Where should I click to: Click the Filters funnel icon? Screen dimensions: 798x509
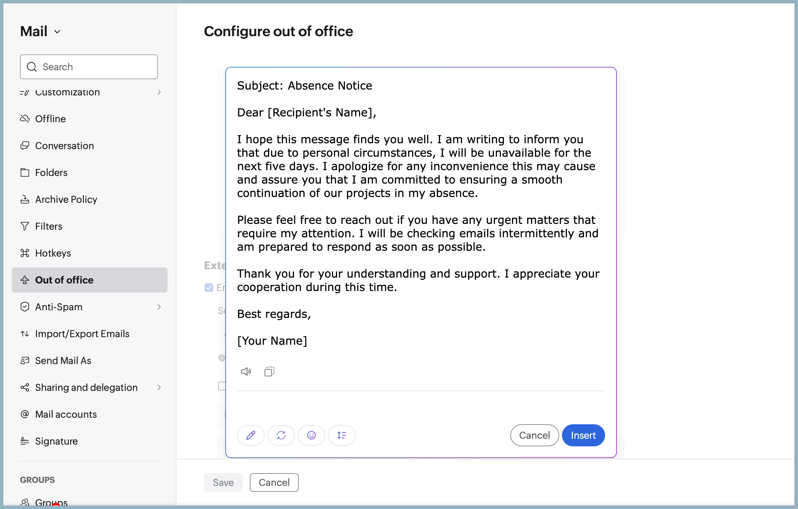click(25, 226)
